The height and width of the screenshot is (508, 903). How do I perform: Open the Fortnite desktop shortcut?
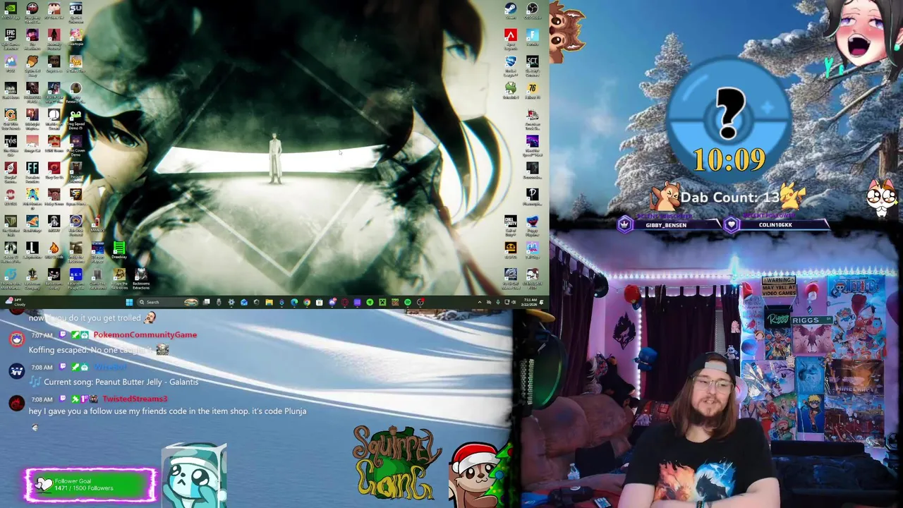tap(533, 37)
